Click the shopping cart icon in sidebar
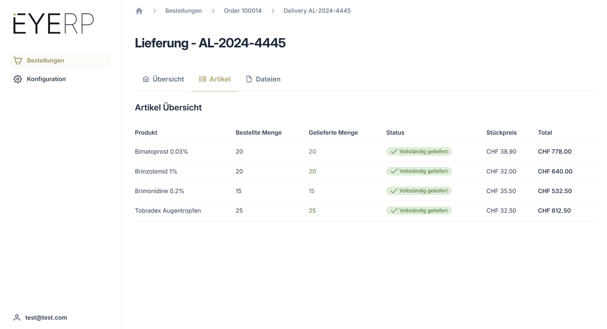 pyautogui.click(x=18, y=61)
